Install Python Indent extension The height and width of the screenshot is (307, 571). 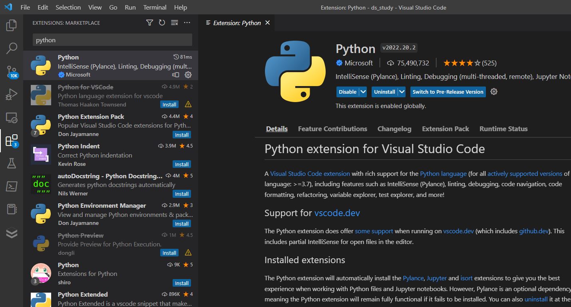pyautogui.click(x=182, y=164)
